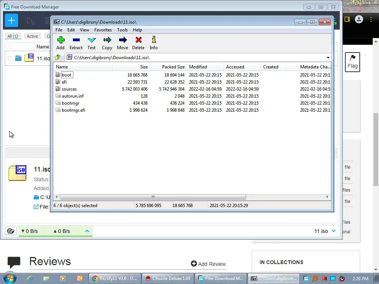Open the media player taskbar icon

[x=63, y=278]
